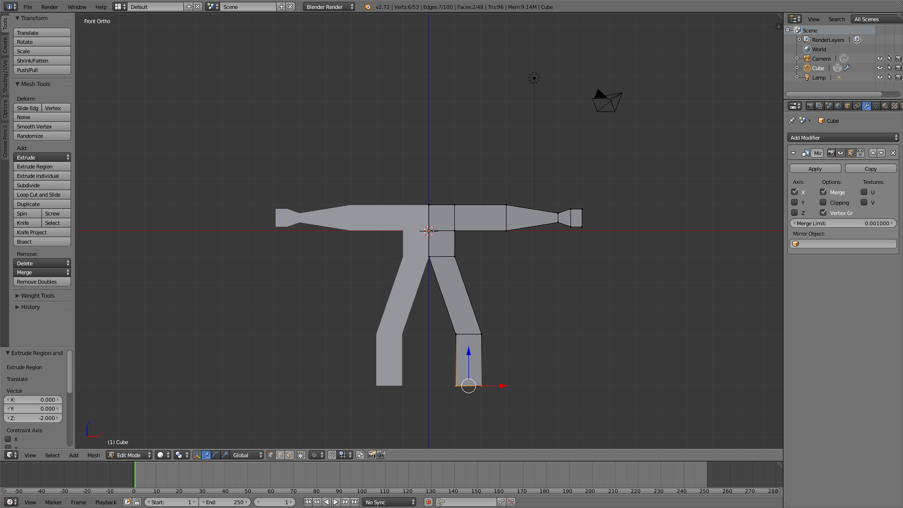Image resolution: width=903 pixels, height=508 pixels.
Task: Click the pin icon beside Cube breadcrumb
Action: [x=792, y=120]
